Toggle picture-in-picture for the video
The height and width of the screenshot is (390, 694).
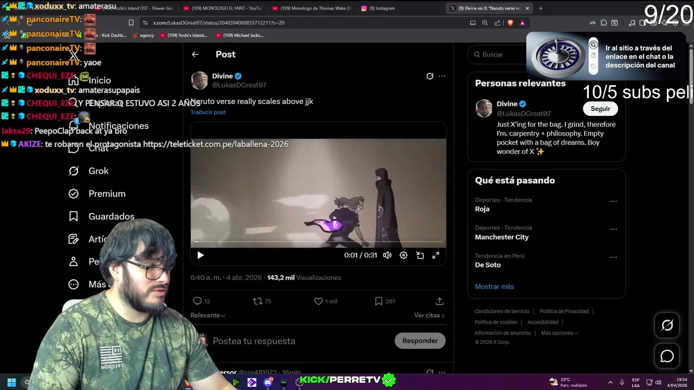tap(420, 255)
